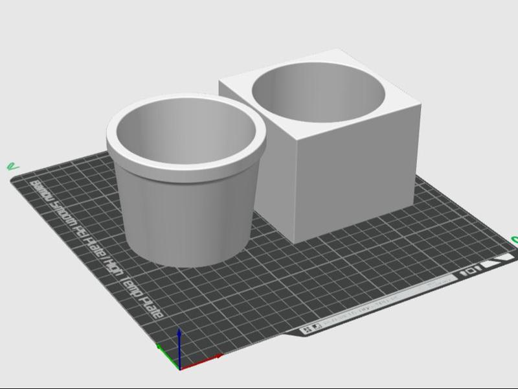Click the "Bambu Smooth PEI Plate / High Temp Plate" label
Image resolution: width=518 pixels, height=389 pixels.
pos(96,249)
